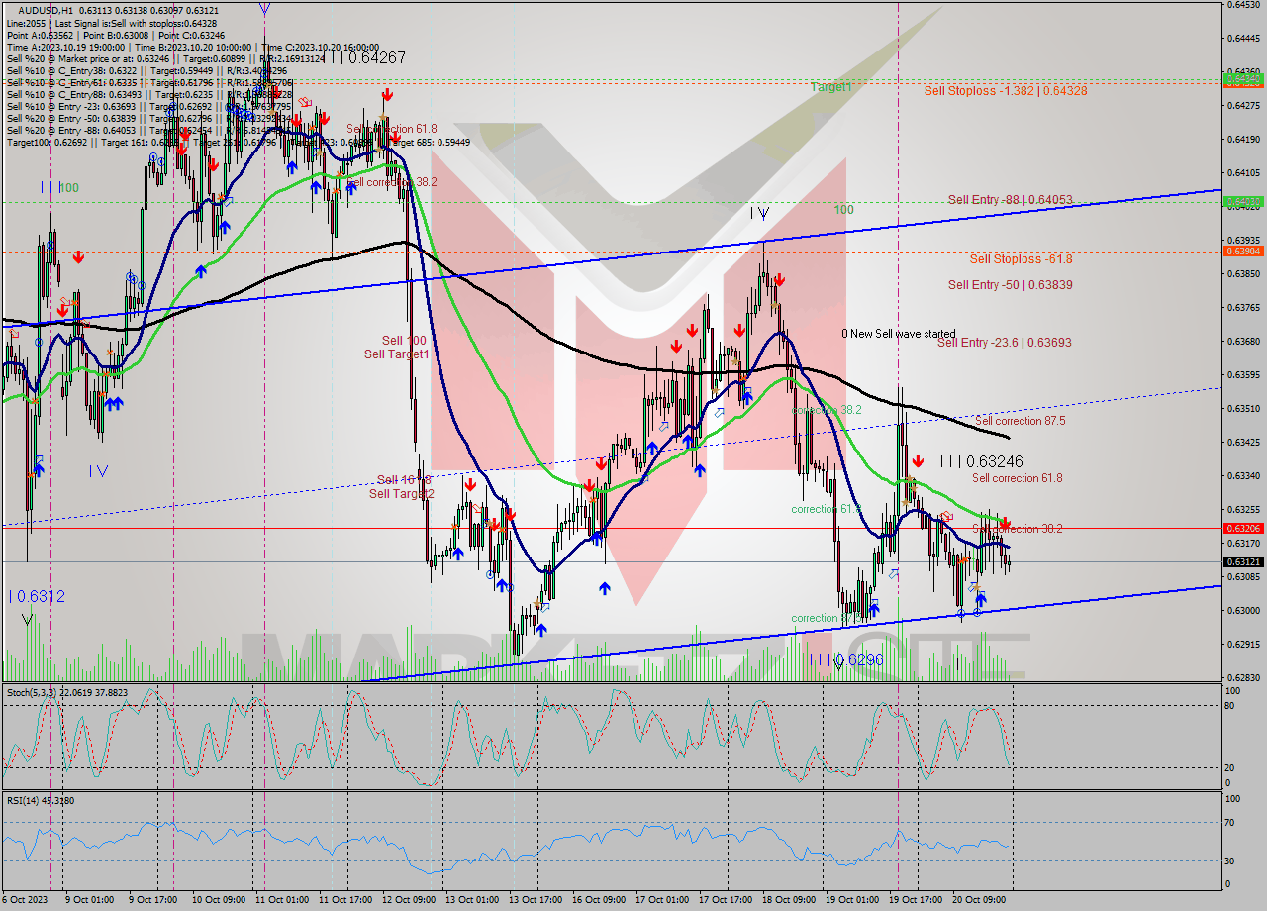Click the green 'correction 61.8' label
Image resolution: width=1267 pixels, height=911 pixels.
pos(827,509)
